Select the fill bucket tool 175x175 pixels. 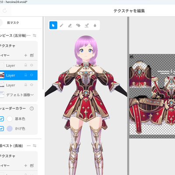click(x=78, y=25)
